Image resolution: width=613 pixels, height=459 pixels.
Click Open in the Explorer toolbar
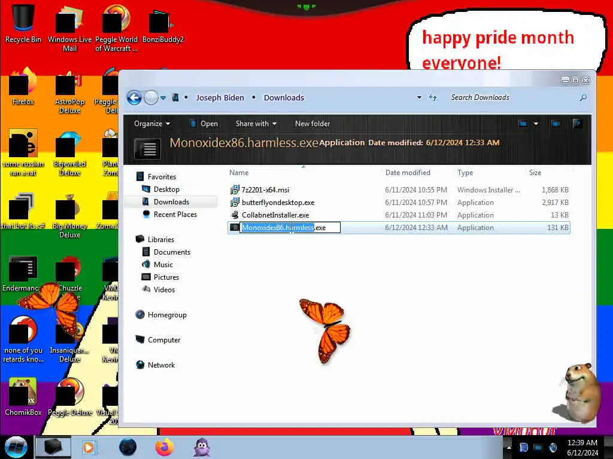204,124
